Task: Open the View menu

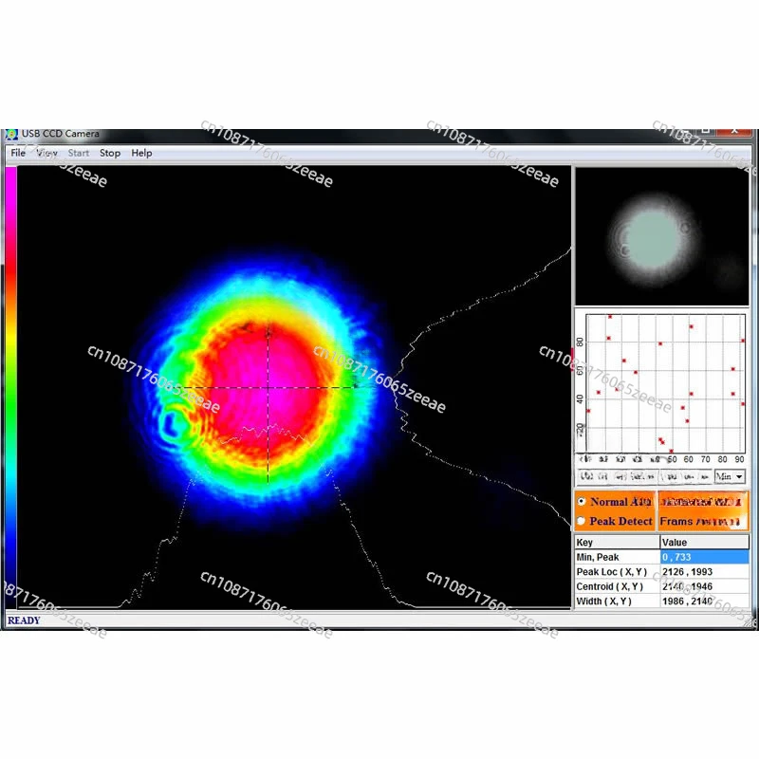Action: (47, 153)
